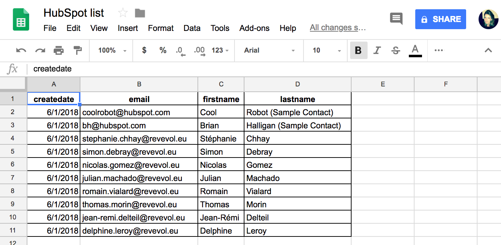Star the HubSpot list document
This screenshot has height=245, width=501.
[x=123, y=13]
